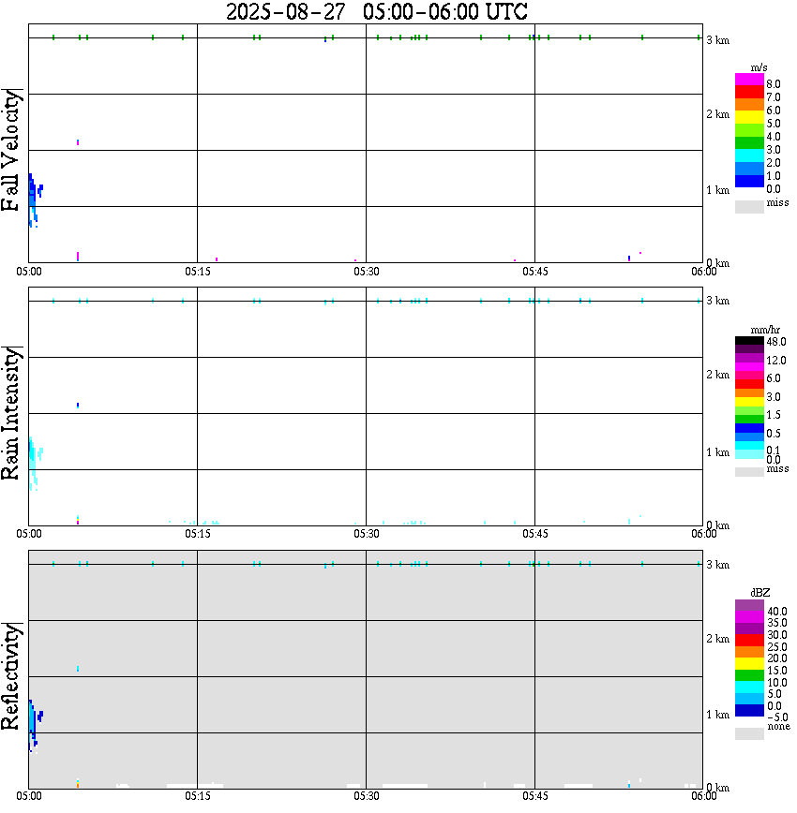
Task: Click the dark blue swatch in the dBZ legend
Action: click(749, 710)
